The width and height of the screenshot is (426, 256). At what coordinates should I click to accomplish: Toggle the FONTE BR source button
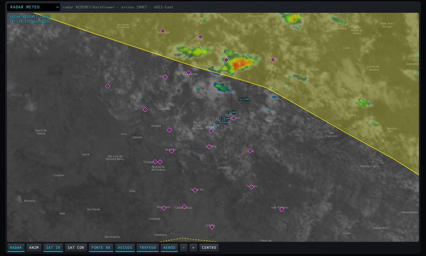pyautogui.click(x=101, y=248)
